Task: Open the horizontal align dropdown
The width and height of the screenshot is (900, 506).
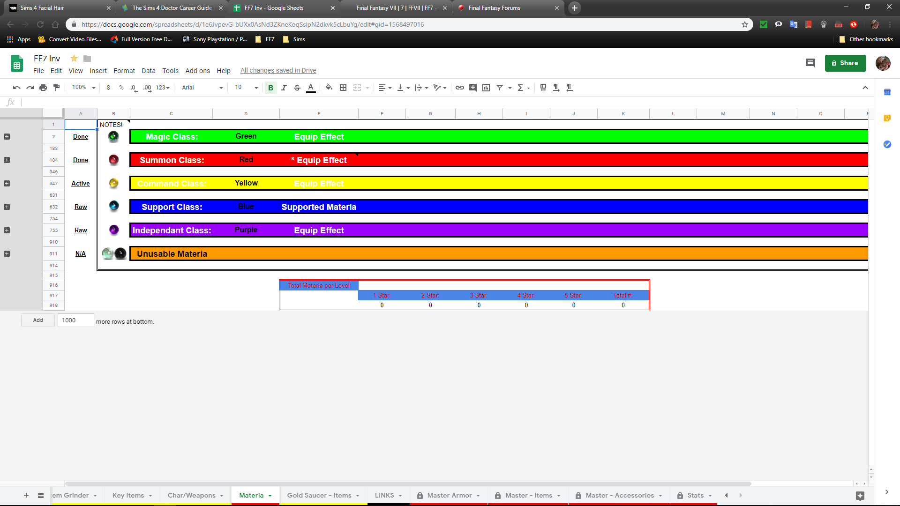Action: tap(385, 88)
